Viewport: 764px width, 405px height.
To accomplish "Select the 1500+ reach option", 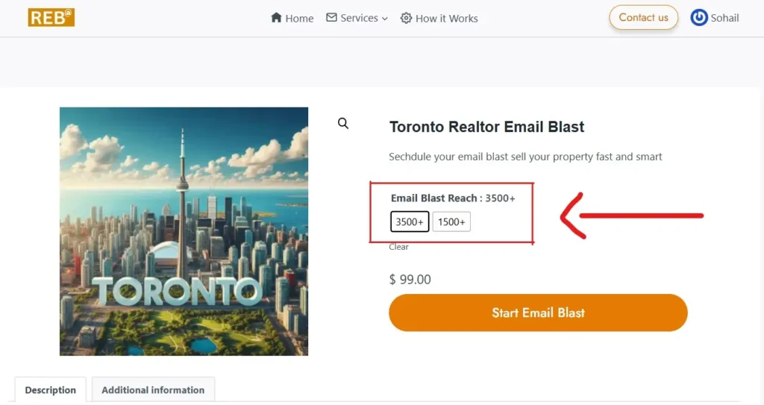I will [451, 222].
